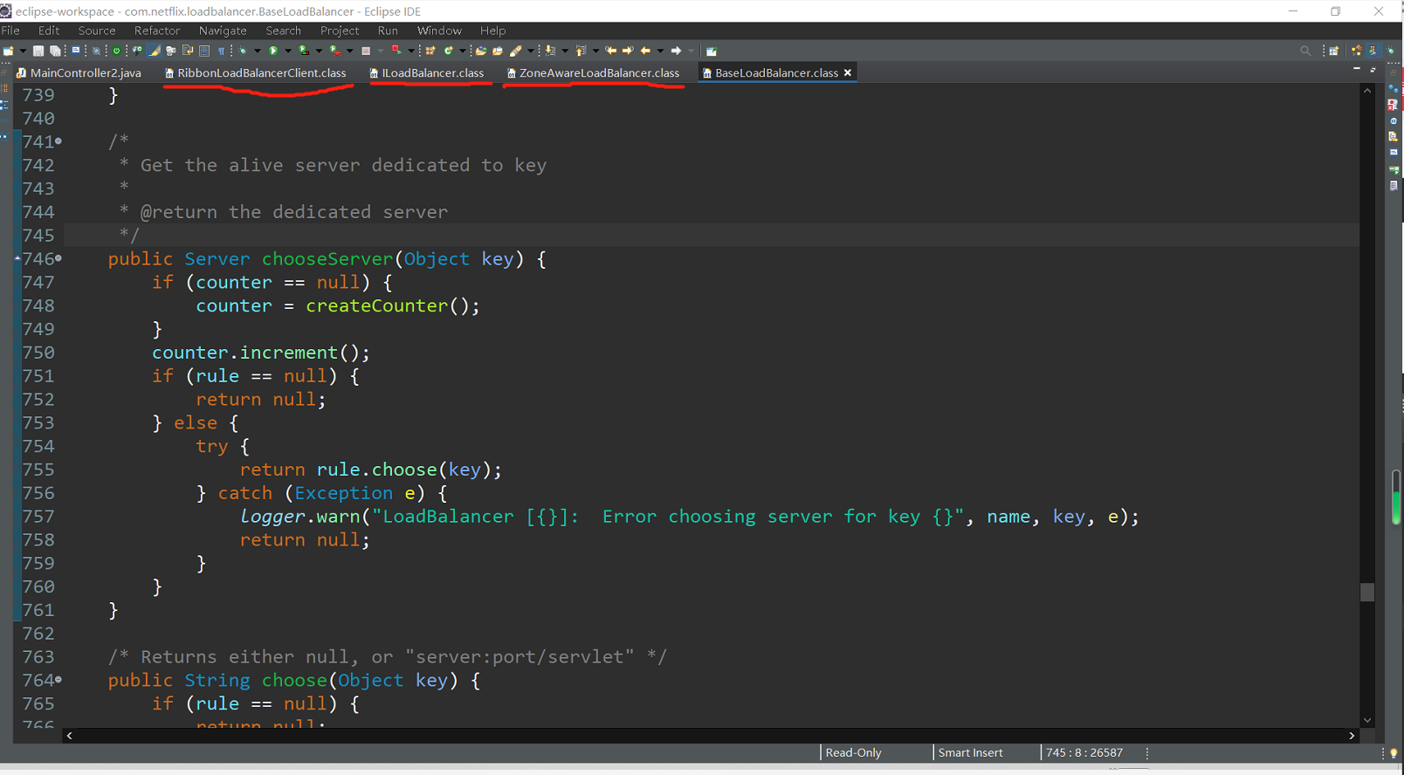Click the Next Annotation arrow icon
1404x775 pixels.
(x=550, y=51)
